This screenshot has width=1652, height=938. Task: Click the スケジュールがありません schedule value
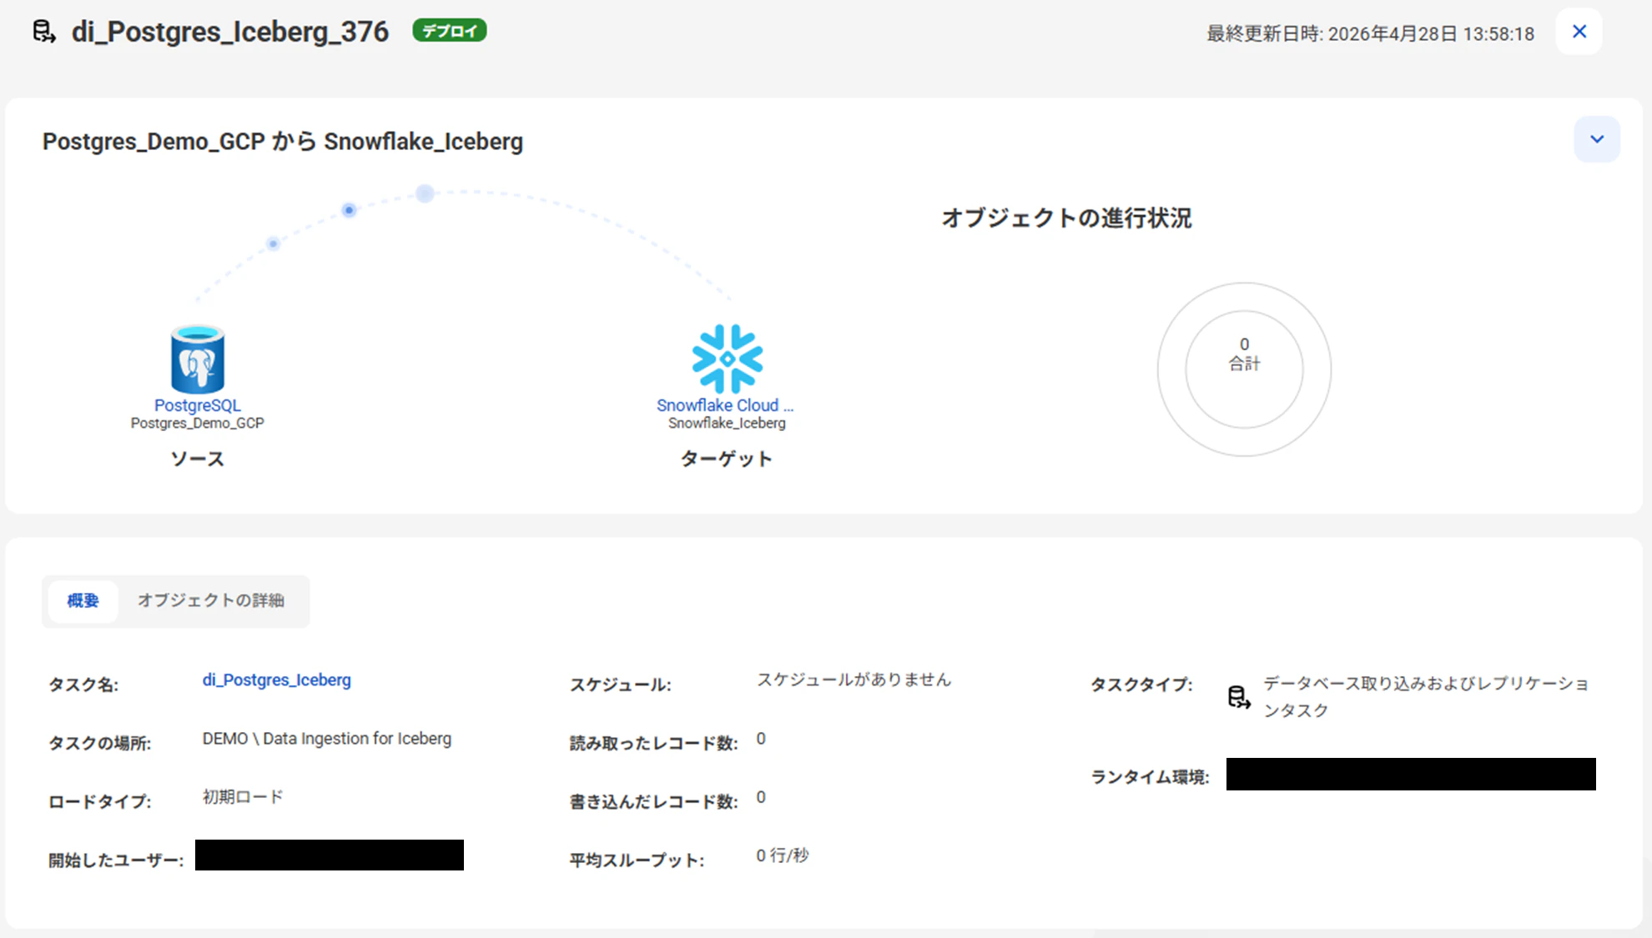(x=854, y=680)
